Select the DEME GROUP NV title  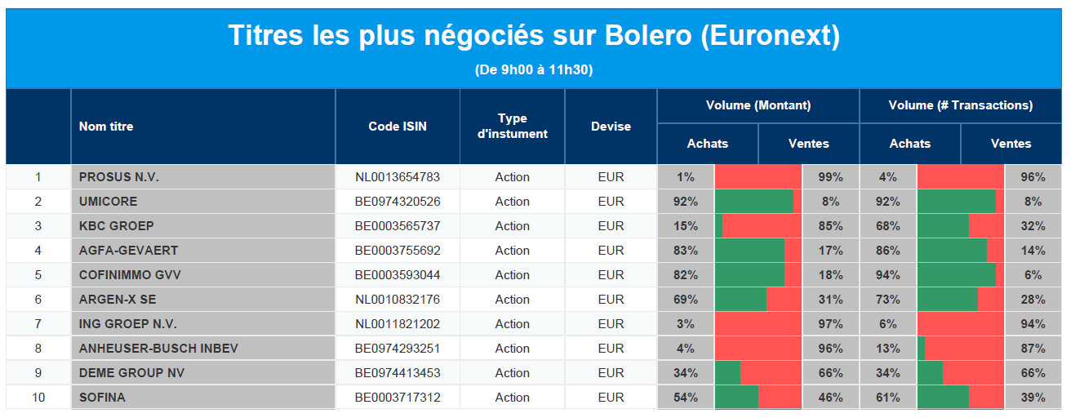point(131,373)
